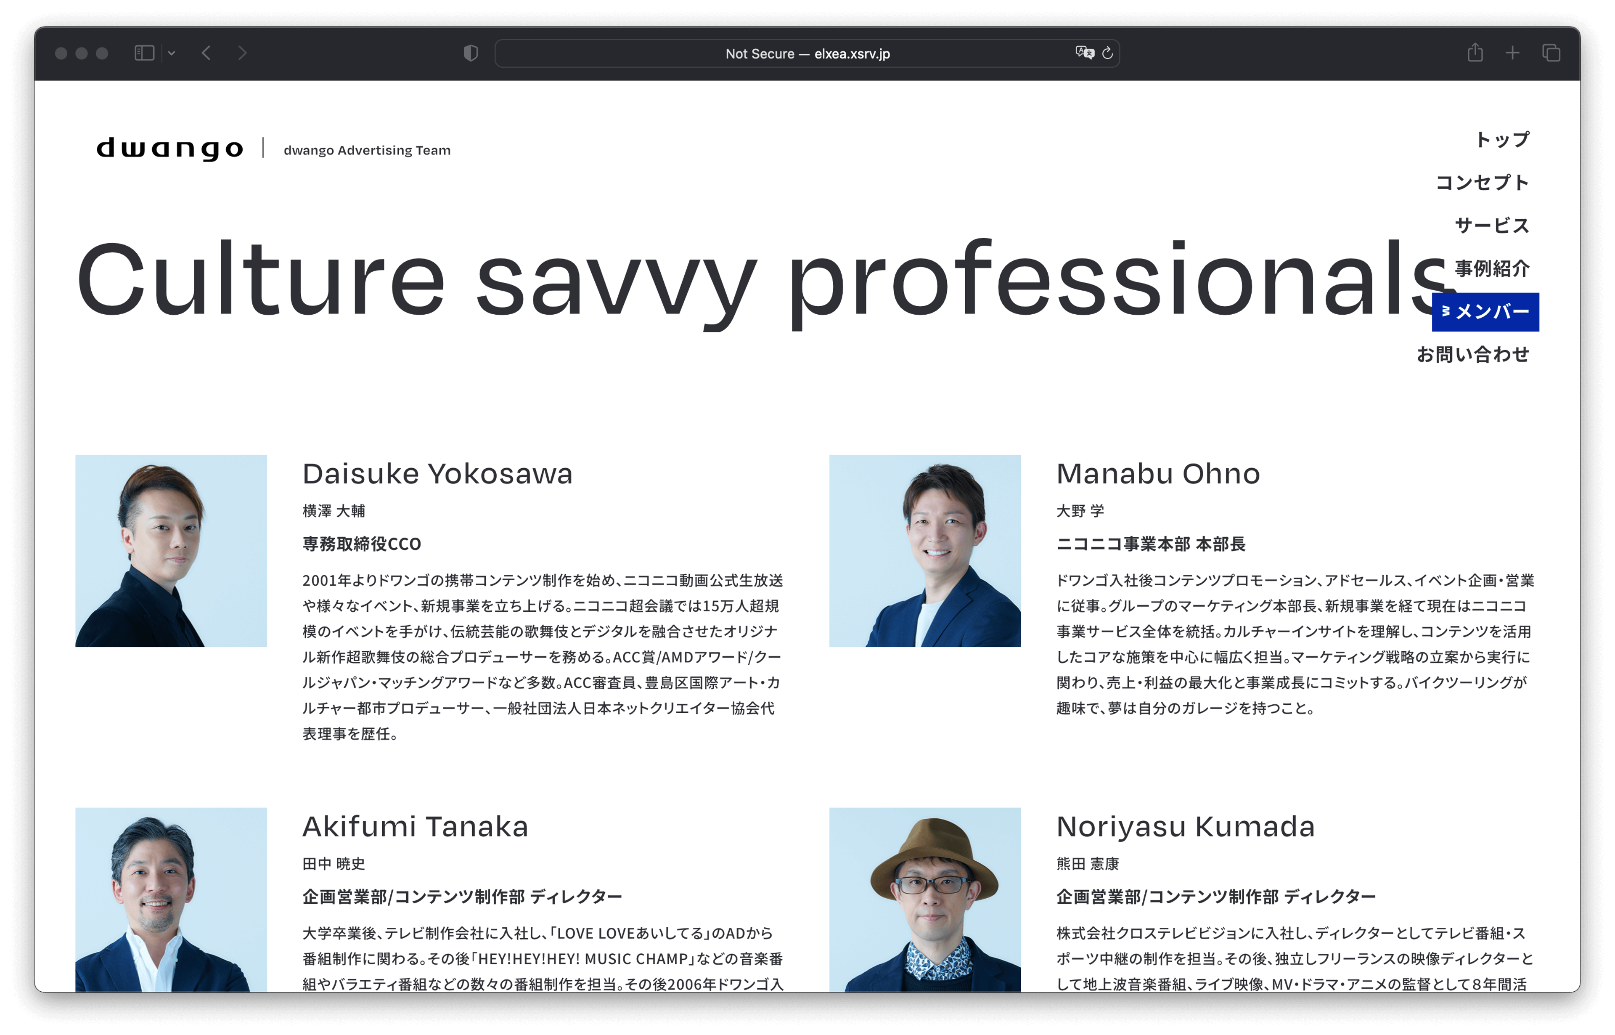
Task: Click the name Akifumi Tanaka
Action: 415,827
